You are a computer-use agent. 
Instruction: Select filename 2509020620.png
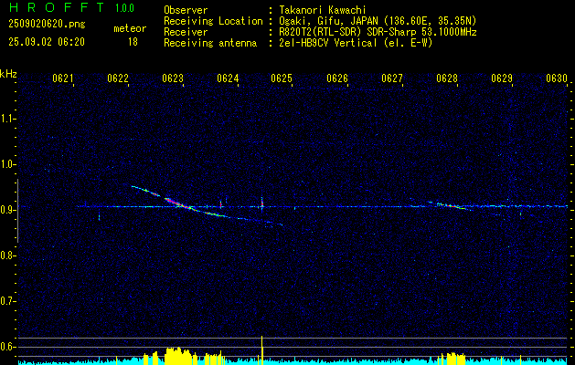pyautogui.click(x=47, y=24)
